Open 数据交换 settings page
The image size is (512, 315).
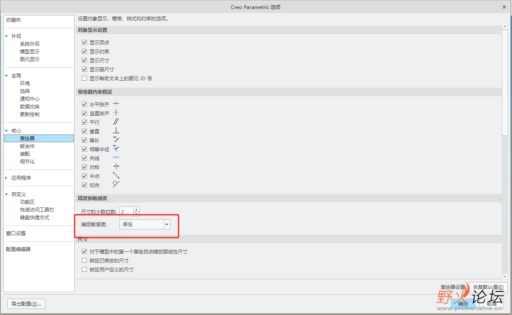point(30,107)
